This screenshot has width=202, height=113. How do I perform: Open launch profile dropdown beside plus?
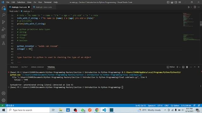[x=180, y=67]
